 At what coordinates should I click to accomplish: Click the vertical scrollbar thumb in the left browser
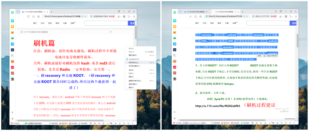[x=136, y=32]
